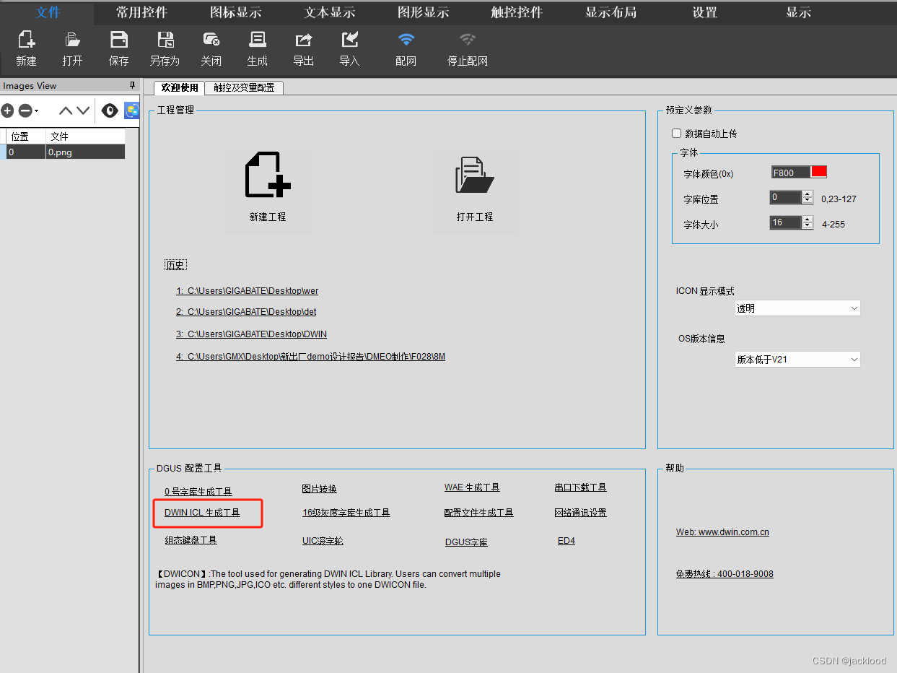Click the 生成 generate icon

tap(257, 47)
